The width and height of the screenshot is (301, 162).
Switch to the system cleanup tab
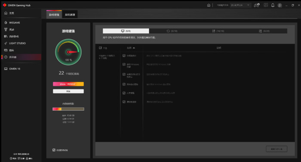tap(70, 15)
